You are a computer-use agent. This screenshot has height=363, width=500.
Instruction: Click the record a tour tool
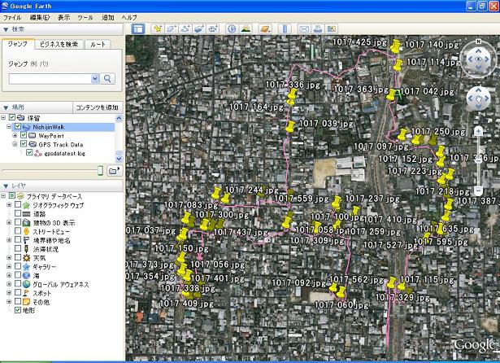pos(213,29)
